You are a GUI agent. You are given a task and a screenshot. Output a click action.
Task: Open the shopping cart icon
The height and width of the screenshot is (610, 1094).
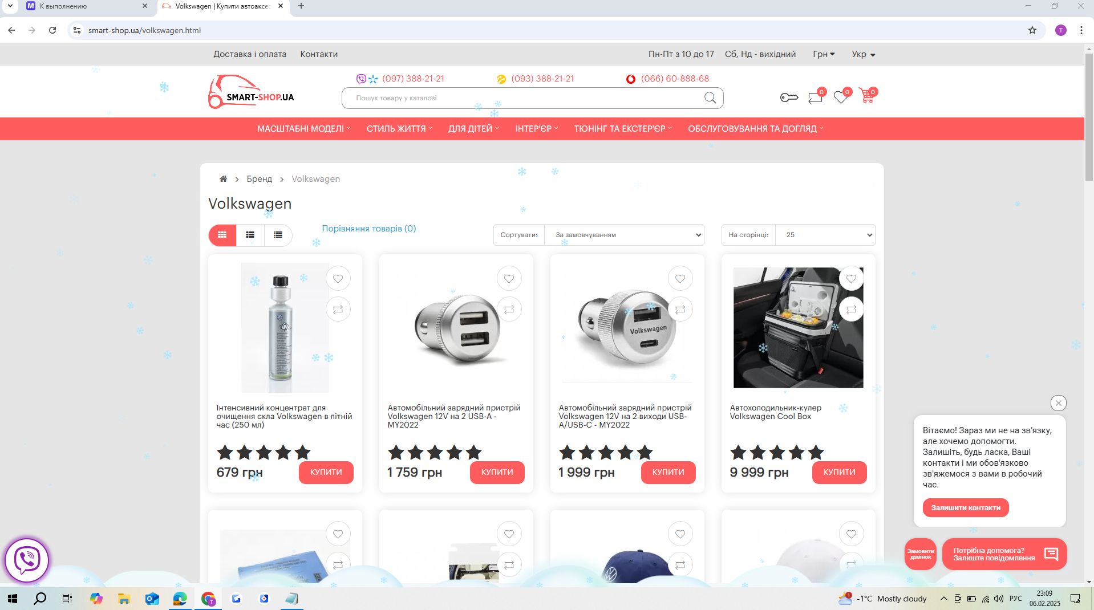coord(867,96)
